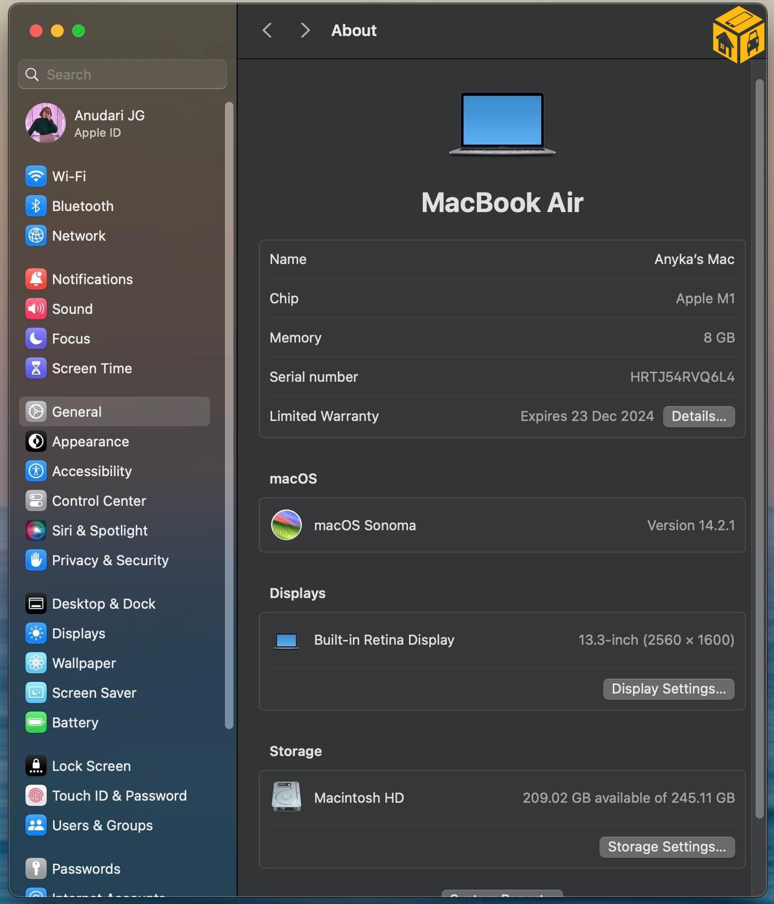Click the MacBook Air laptop image
The height and width of the screenshot is (904, 774).
[x=502, y=124]
